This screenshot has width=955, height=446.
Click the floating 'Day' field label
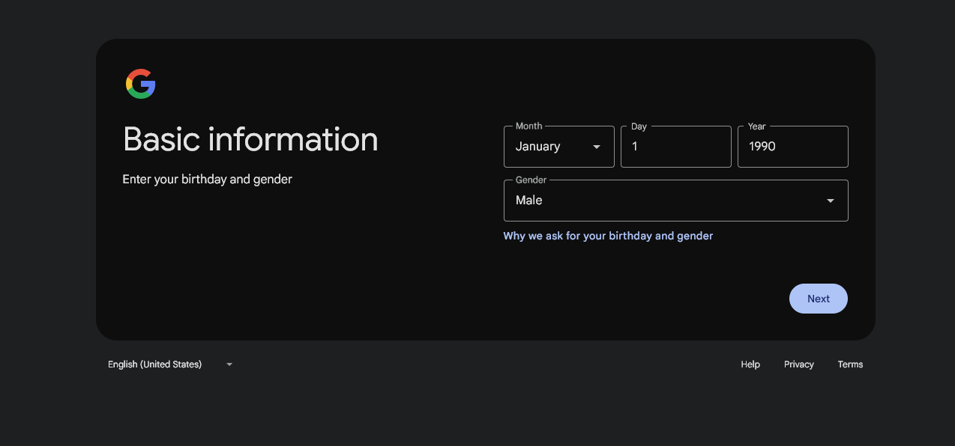639,126
